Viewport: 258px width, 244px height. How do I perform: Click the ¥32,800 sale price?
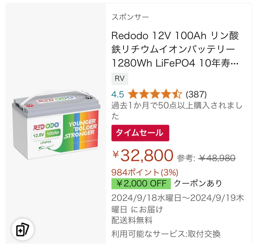(143, 155)
